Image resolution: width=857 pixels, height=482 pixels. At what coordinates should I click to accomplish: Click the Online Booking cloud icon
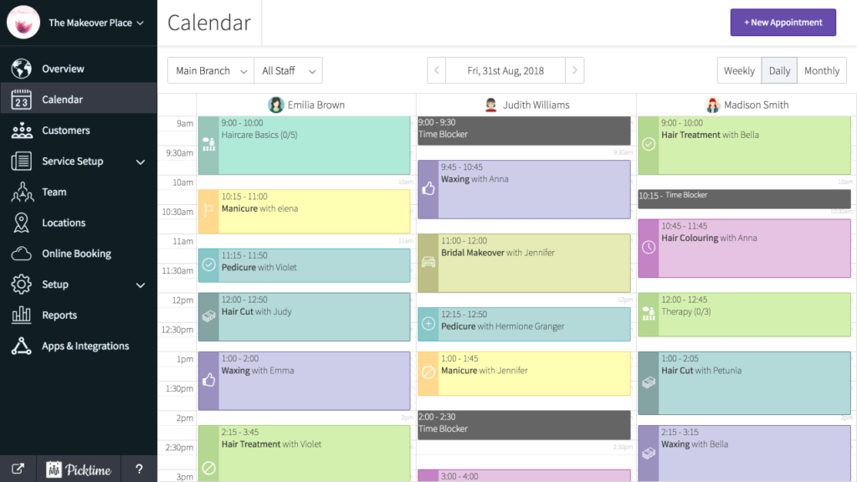pyautogui.click(x=21, y=254)
